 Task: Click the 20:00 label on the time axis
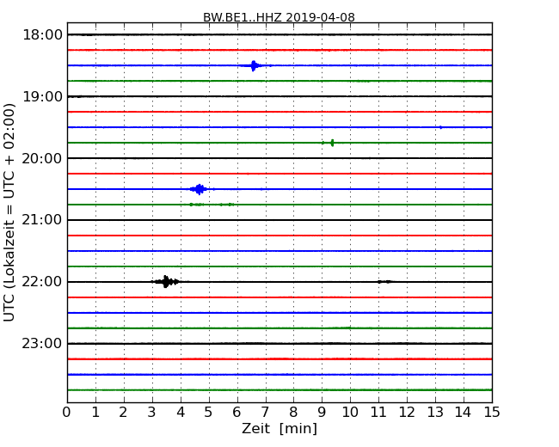[42, 159]
